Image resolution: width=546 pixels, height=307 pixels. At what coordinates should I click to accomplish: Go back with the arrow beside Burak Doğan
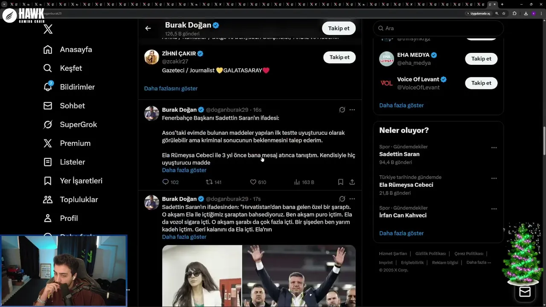(148, 28)
